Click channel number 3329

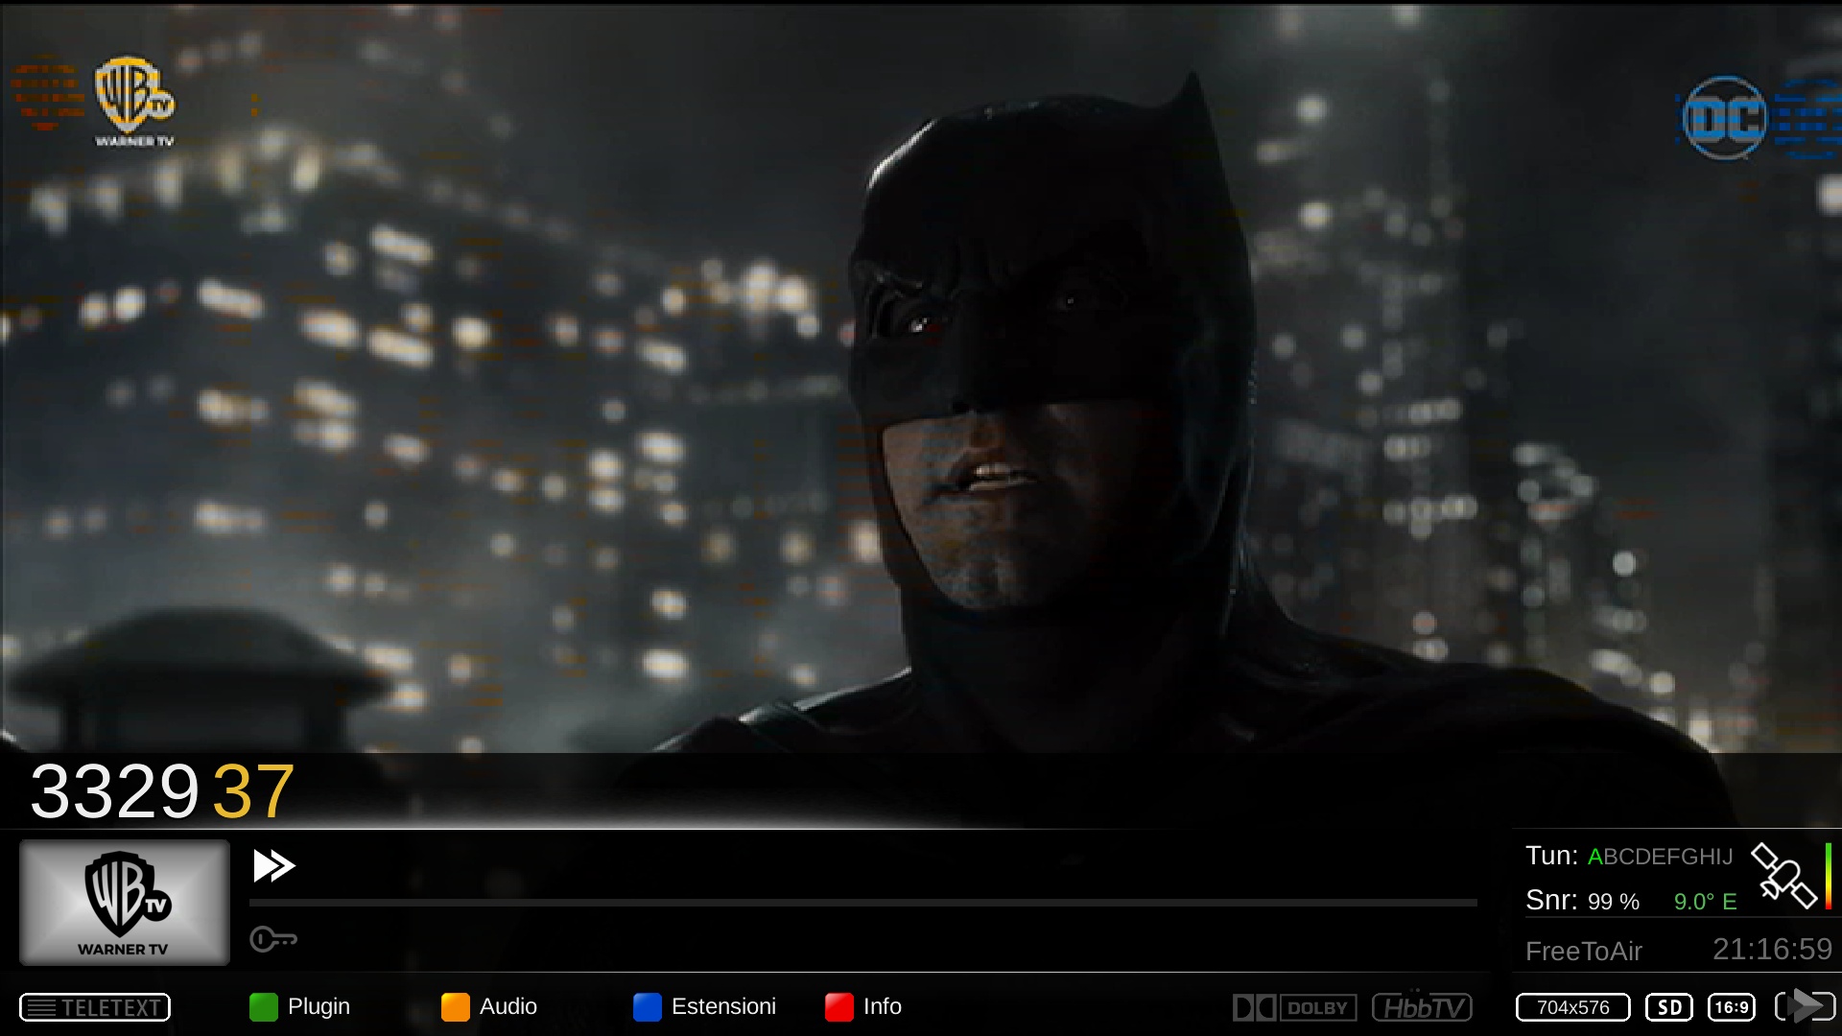point(114,792)
